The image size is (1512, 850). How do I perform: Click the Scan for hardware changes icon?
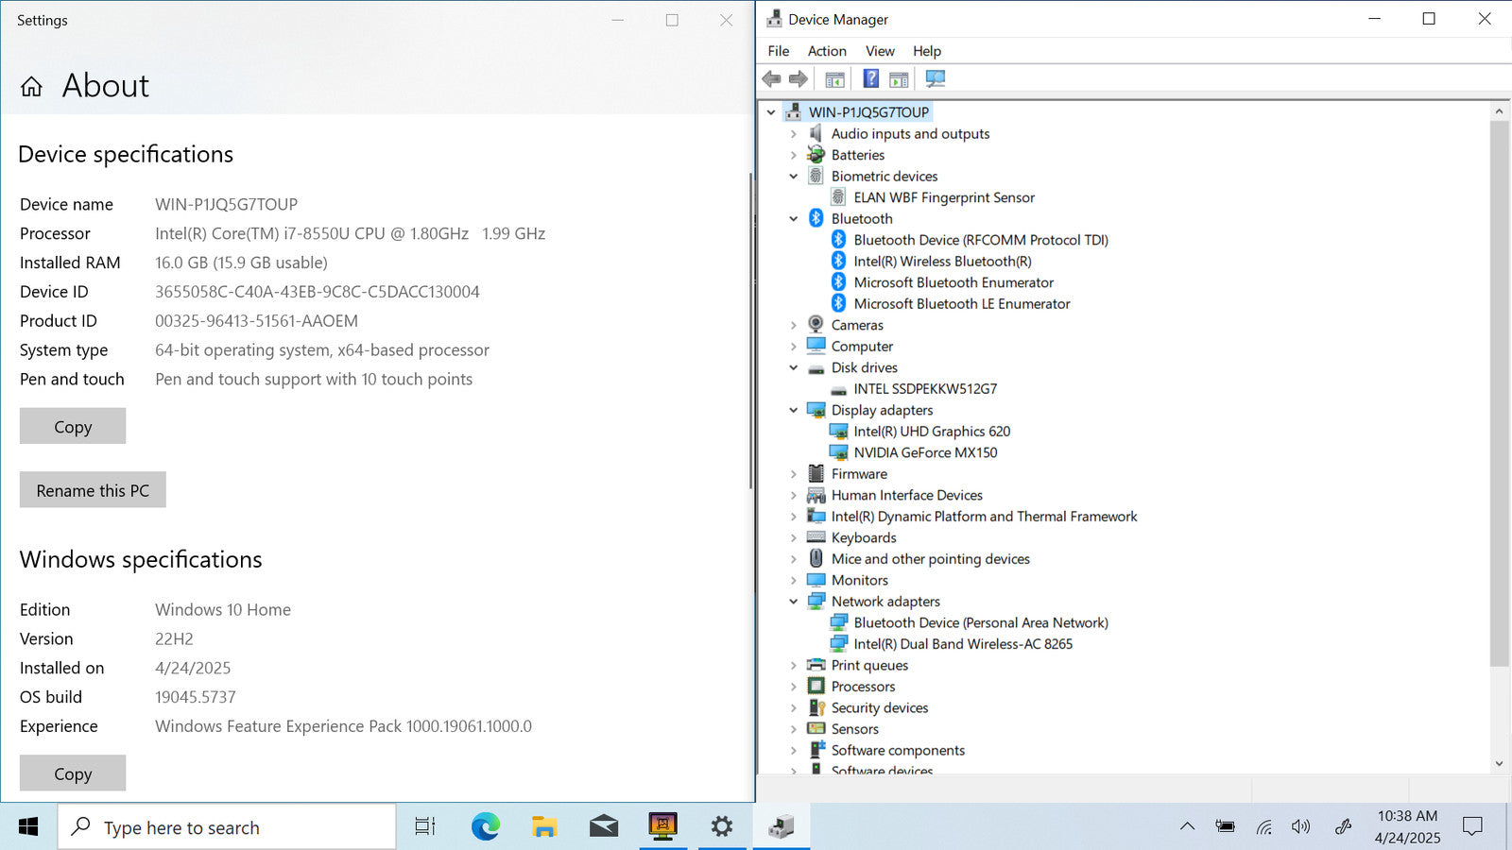point(936,79)
